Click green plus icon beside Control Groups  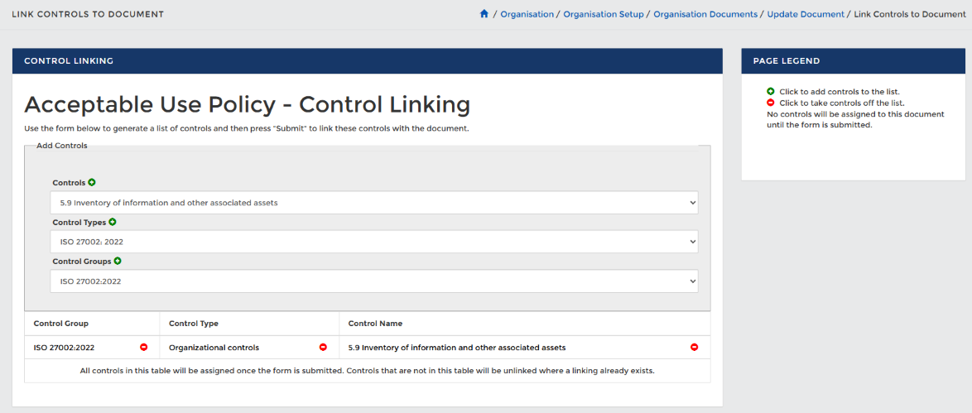(118, 261)
